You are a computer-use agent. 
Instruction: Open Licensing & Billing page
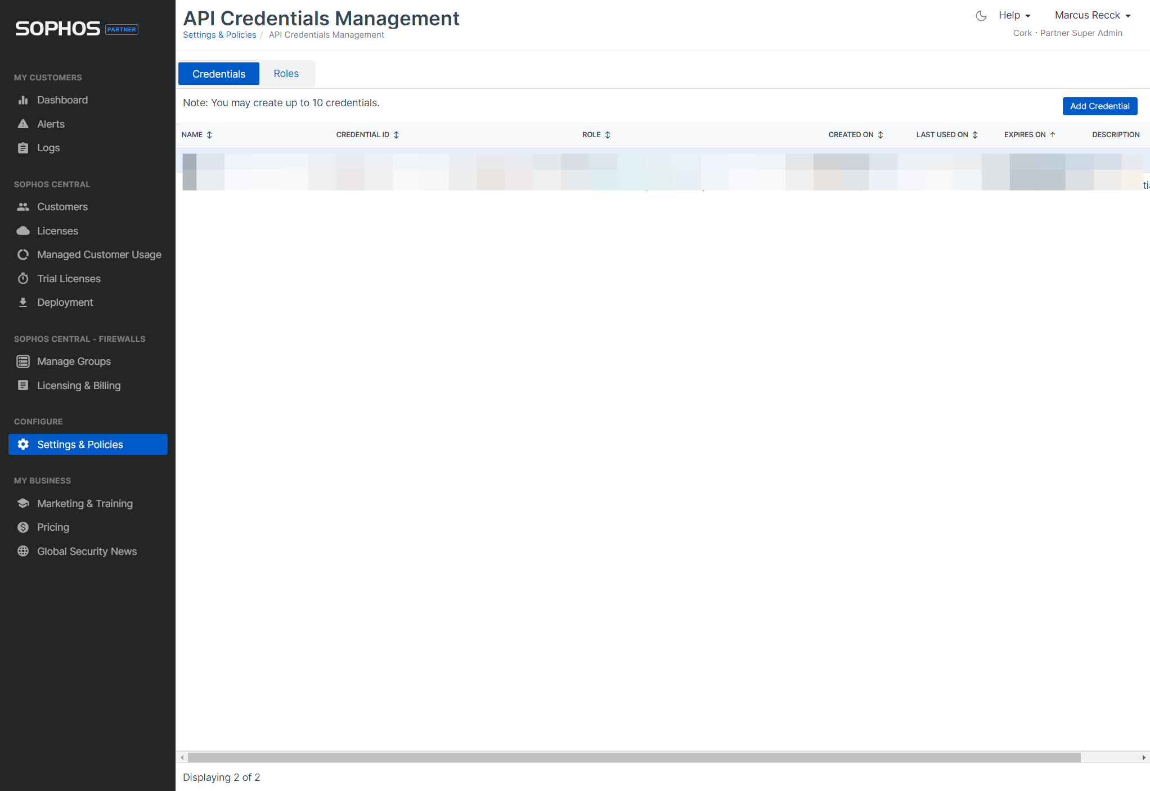(x=79, y=386)
